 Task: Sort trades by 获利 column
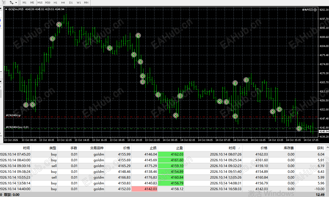click(310, 148)
